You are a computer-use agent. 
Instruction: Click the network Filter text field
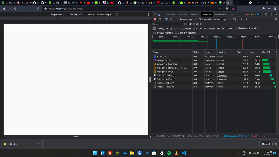[167, 24]
